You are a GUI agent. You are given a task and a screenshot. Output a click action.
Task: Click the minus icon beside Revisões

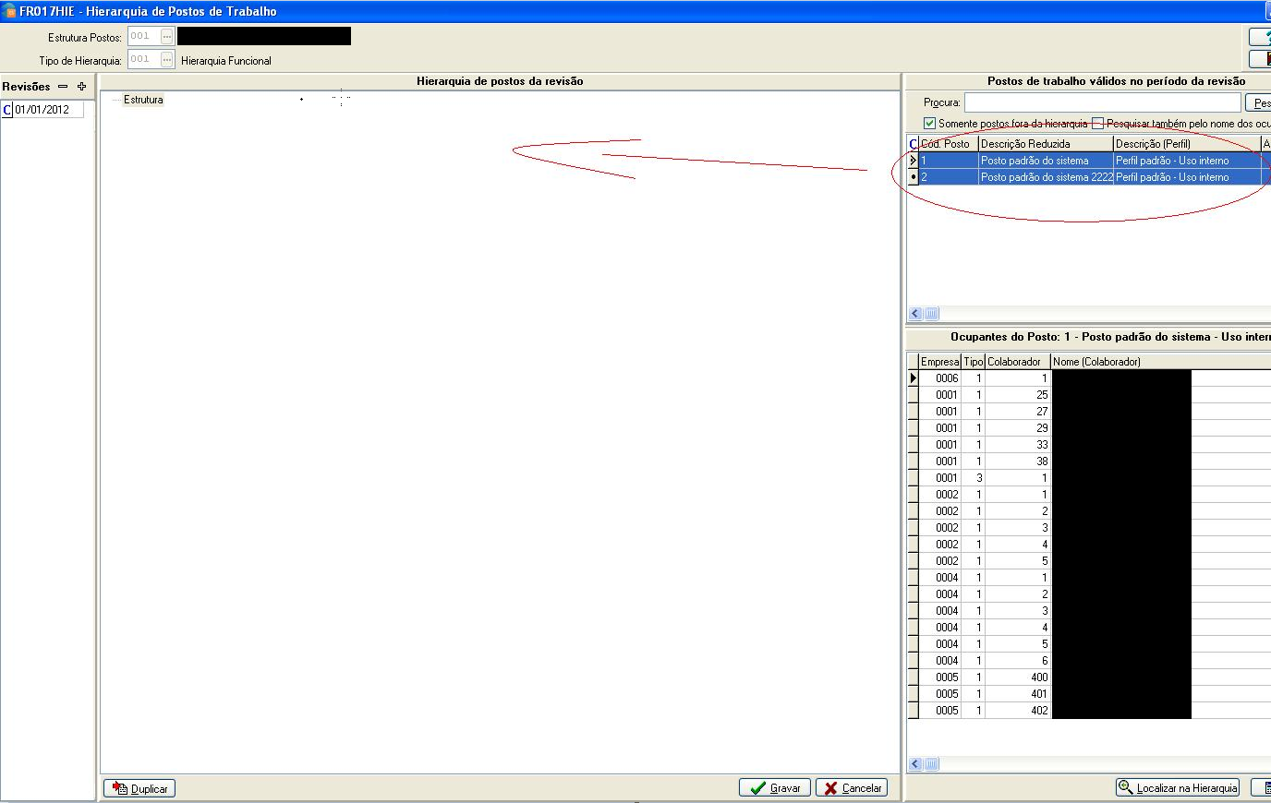pos(63,87)
